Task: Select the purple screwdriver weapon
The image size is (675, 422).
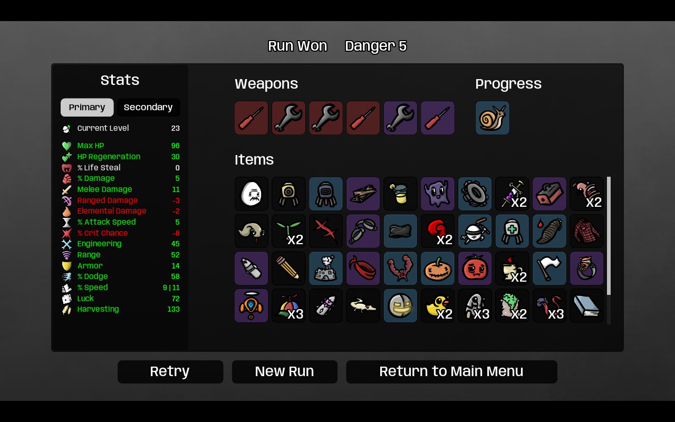Action: (x=438, y=118)
